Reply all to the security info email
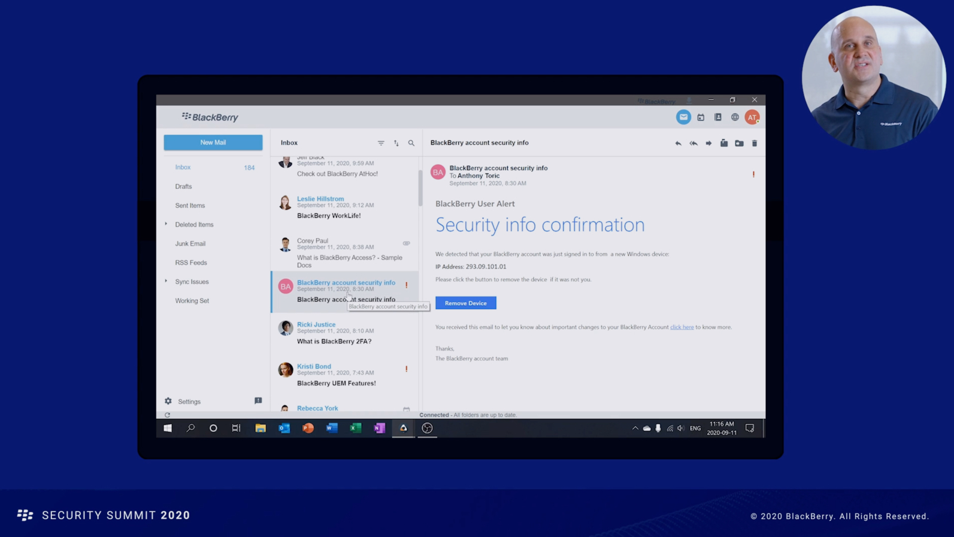Screen dimensions: 954x537 693,143
